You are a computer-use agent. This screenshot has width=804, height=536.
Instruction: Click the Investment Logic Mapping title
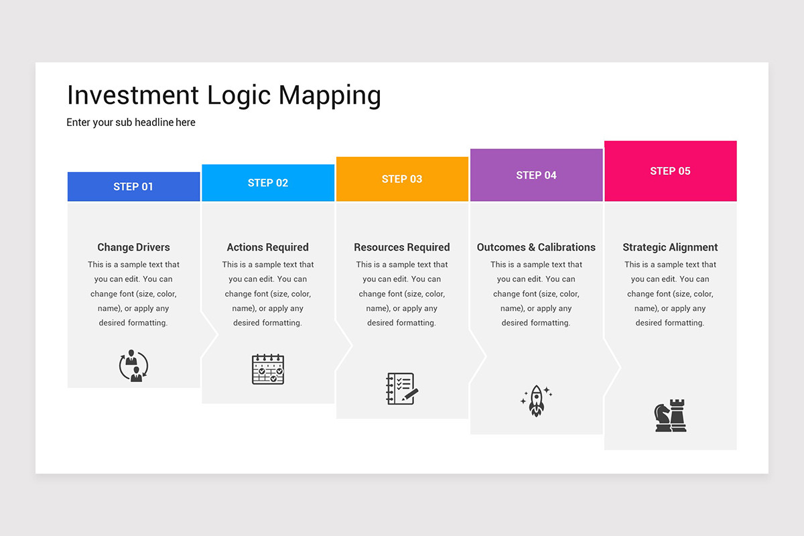point(224,95)
